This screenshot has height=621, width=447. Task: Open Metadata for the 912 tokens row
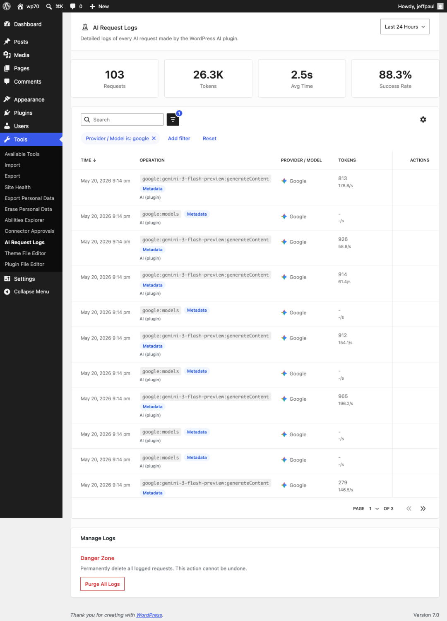153,346
